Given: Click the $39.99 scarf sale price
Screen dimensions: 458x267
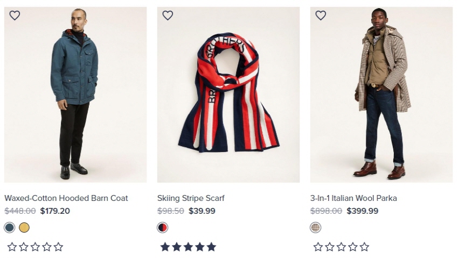Looking at the screenshot, I should click(x=202, y=211).
